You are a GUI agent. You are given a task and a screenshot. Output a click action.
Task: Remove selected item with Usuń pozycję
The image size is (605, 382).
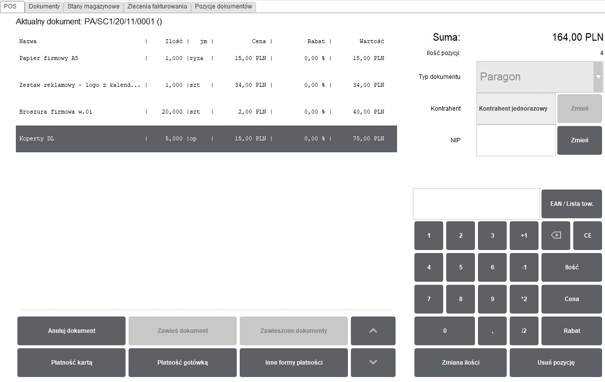pos(556,363)
